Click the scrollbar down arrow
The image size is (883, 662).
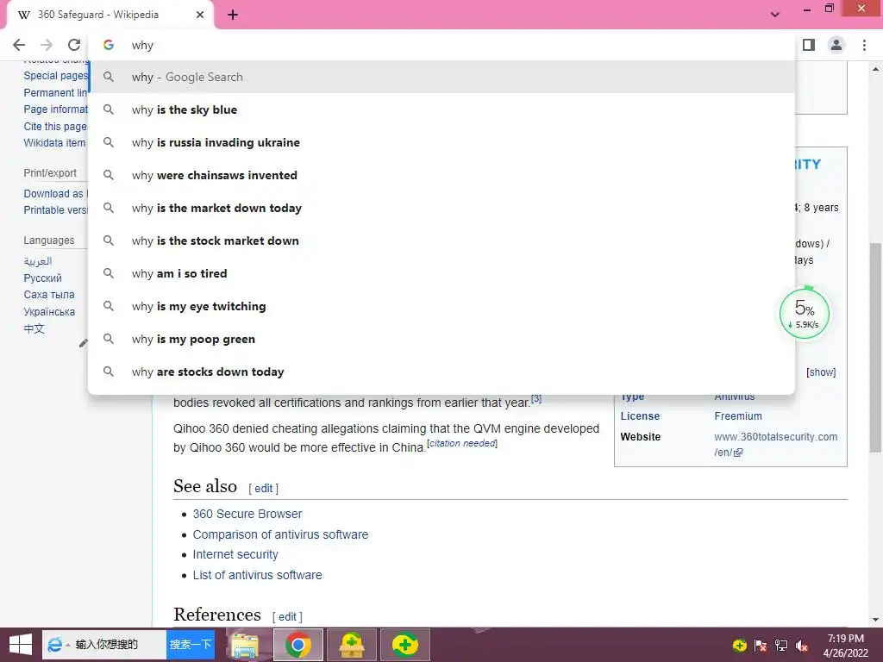pyautogui.click(x=875, y=621)
